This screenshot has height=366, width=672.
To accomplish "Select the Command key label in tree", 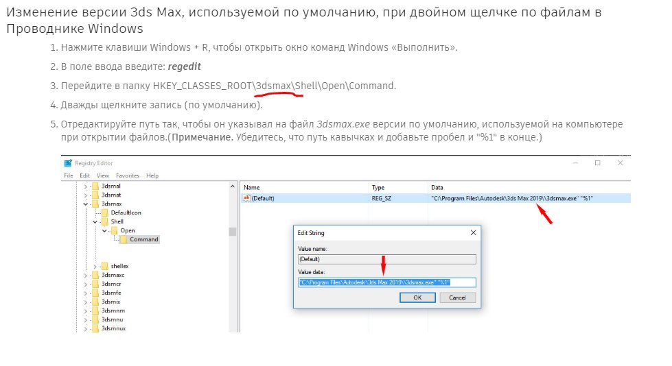I will pos(144,239).
